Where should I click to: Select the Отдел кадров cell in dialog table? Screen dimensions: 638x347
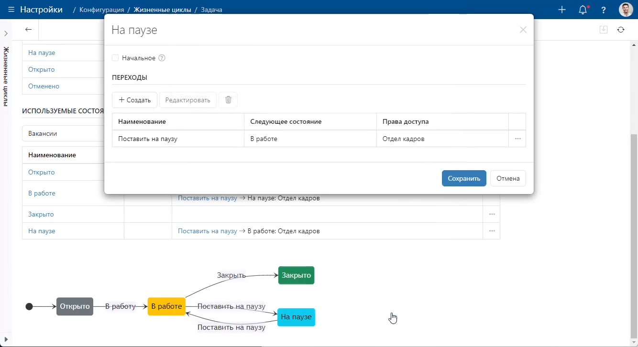coord(442,139)
